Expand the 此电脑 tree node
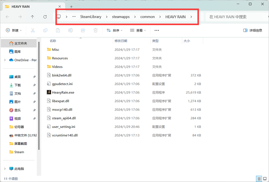The image size is (269, 182). point(5,169)
